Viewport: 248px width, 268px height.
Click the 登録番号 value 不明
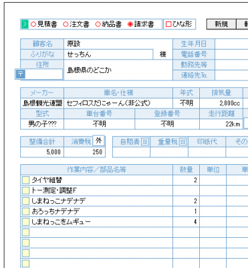coord(167,124)
